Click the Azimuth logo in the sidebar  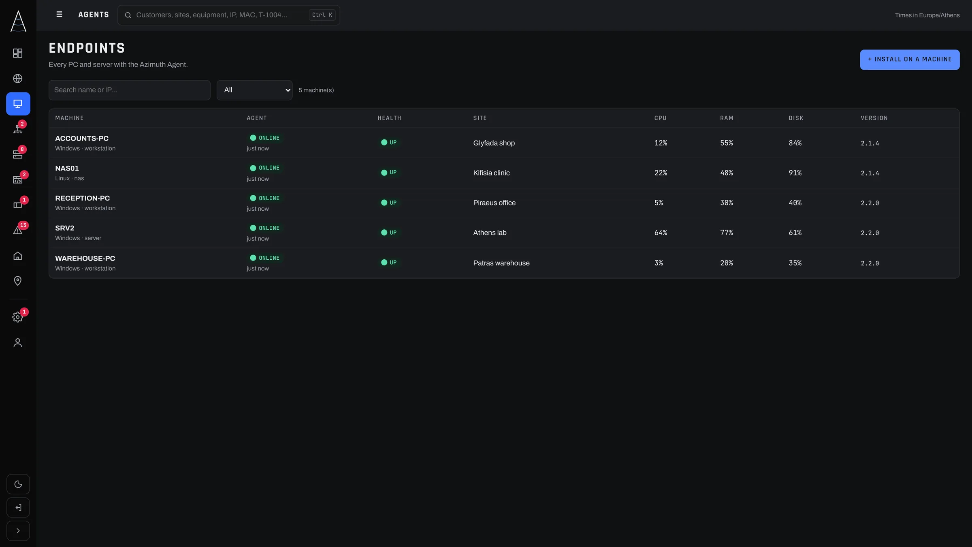pyautogui.click(x=18, y=21)
